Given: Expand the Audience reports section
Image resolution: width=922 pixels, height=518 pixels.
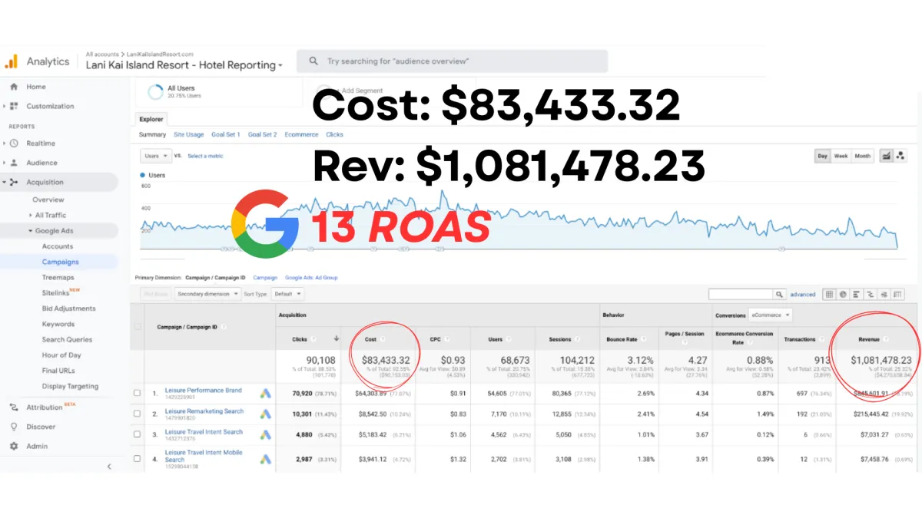Looking at the screenshot, I should 5,163.
